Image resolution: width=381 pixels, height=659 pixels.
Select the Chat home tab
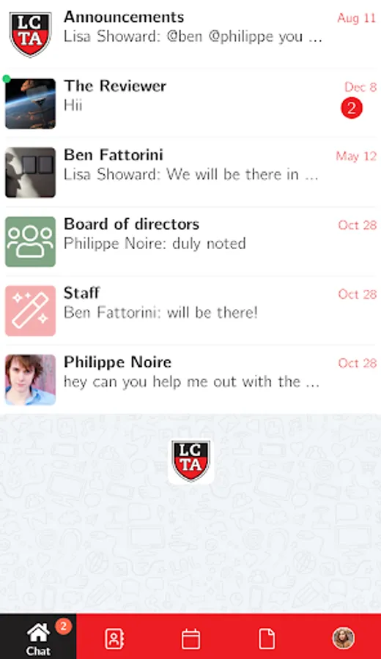pyautogui.click(x=38, y=637)
